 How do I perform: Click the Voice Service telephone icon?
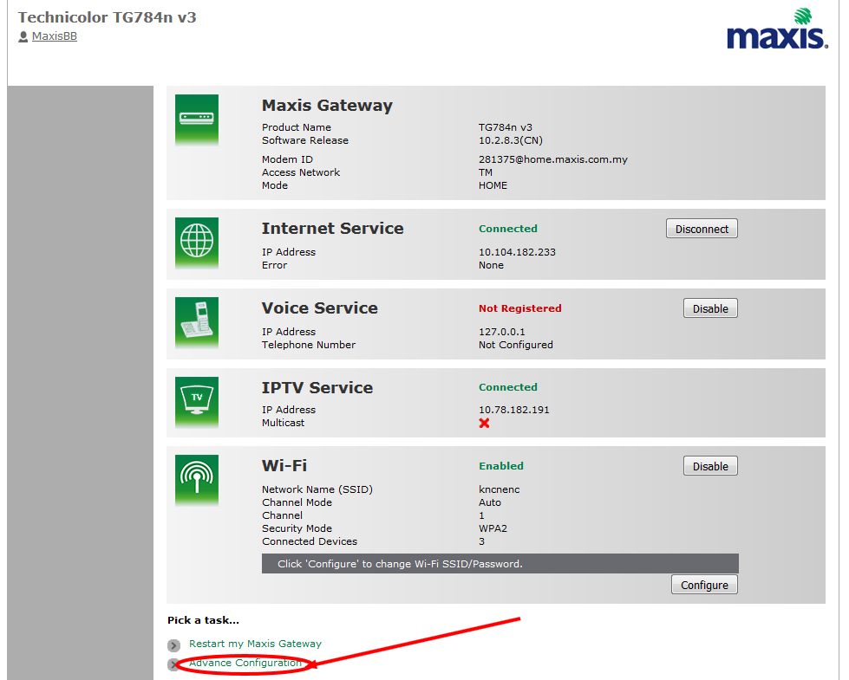[x=197, y=322]
